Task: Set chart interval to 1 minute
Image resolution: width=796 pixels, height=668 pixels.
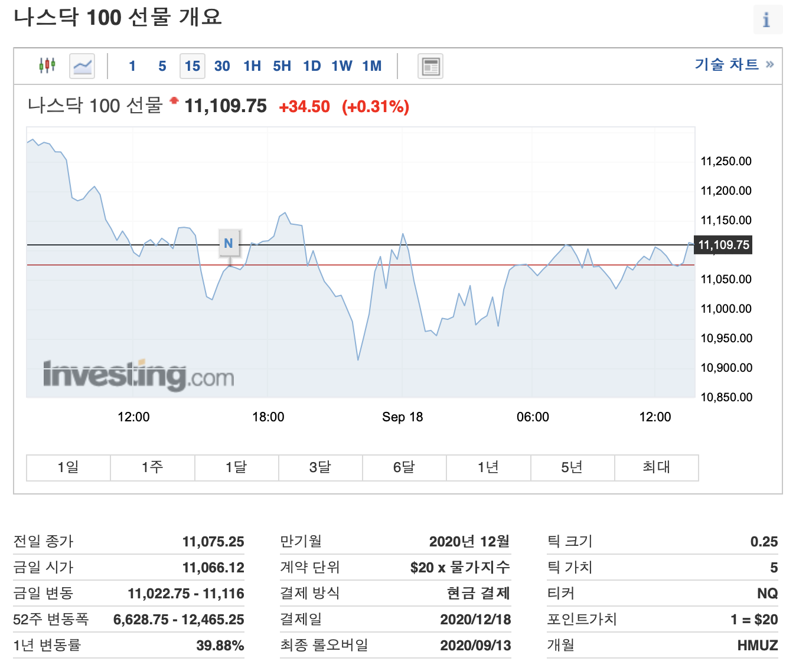Action: 132,66
